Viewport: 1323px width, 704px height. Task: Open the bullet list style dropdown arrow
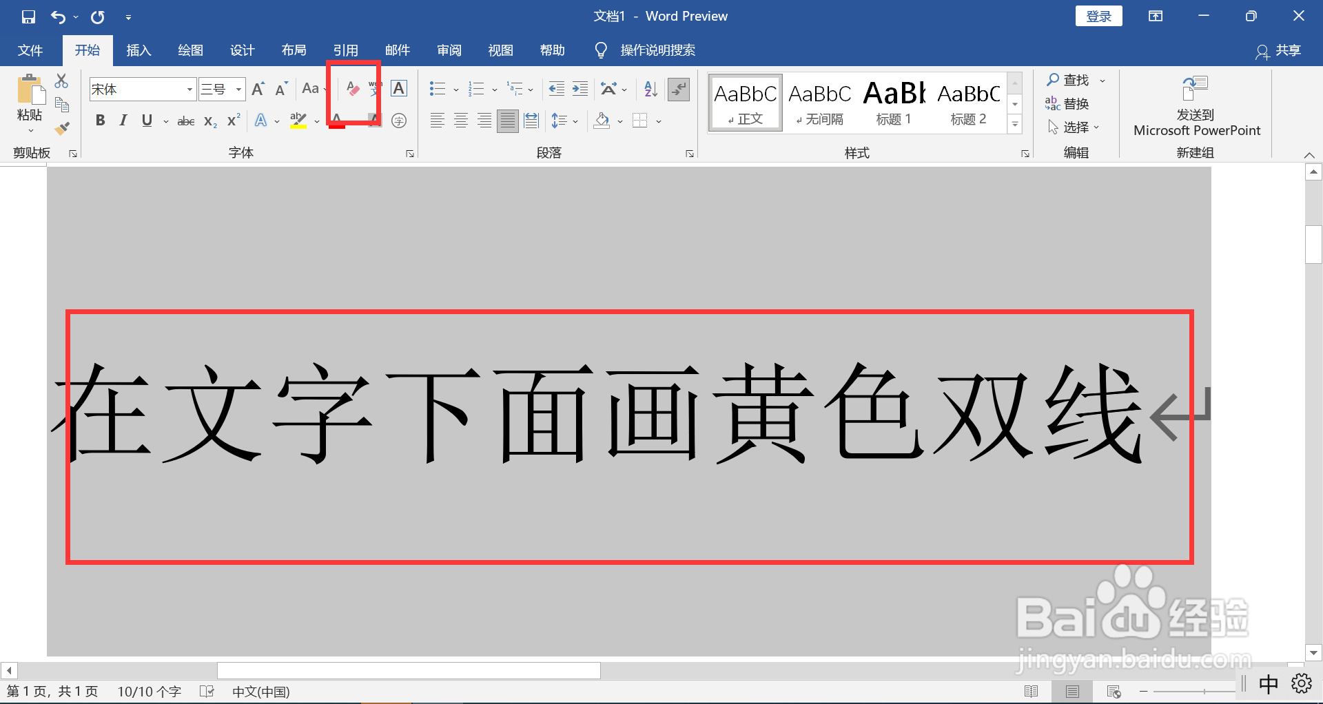(456, 90)
